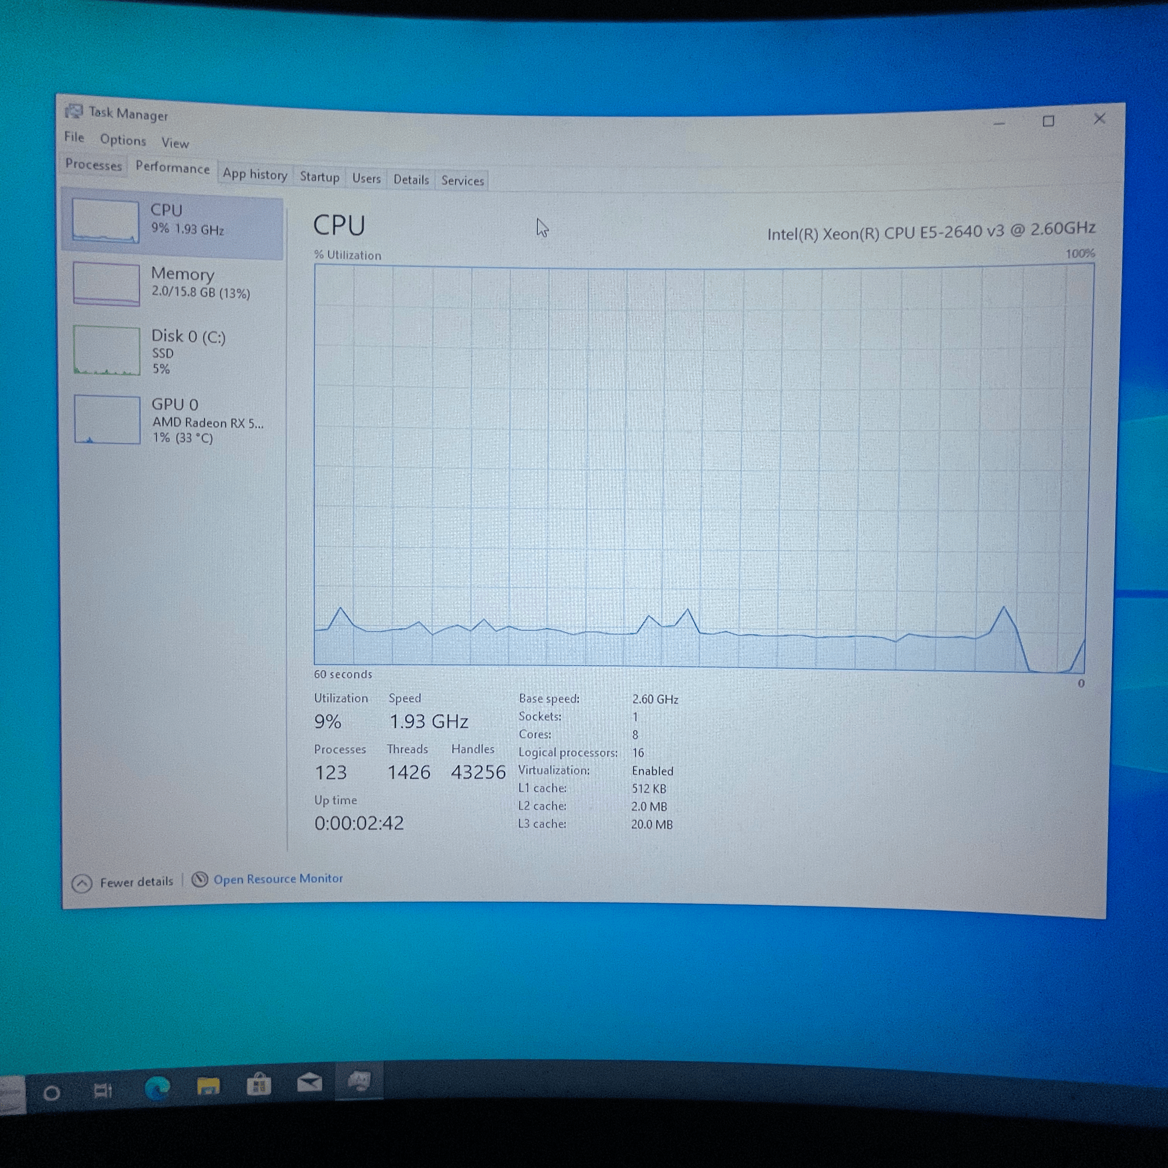This screenshot has width=1168, height=1168.
Task: Click the L1 cache 512 KB value
Action: (648, 789)
